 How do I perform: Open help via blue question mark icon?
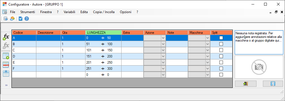pos(27,18)
